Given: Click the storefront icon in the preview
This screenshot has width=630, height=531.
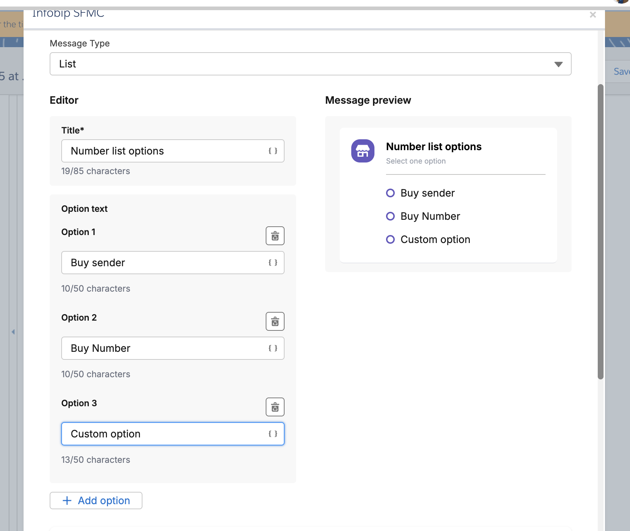Looking at the screenshot, I should (362, 151).
